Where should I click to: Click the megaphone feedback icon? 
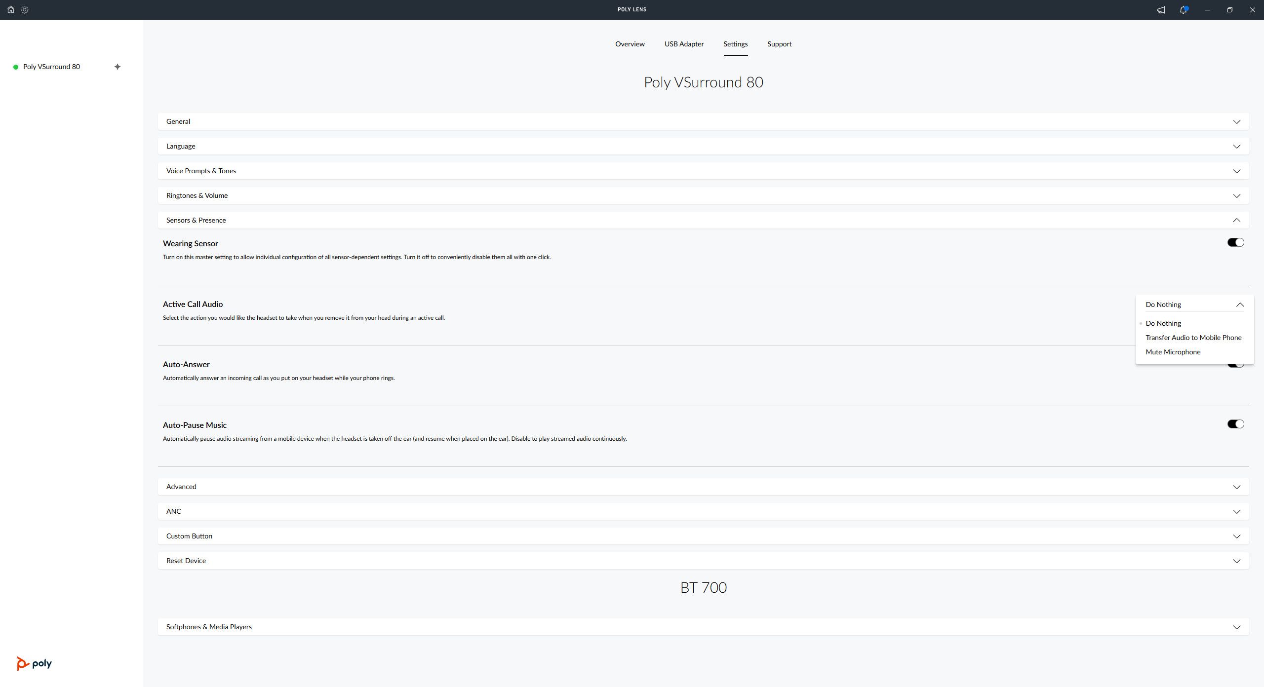coord(1161,10)
